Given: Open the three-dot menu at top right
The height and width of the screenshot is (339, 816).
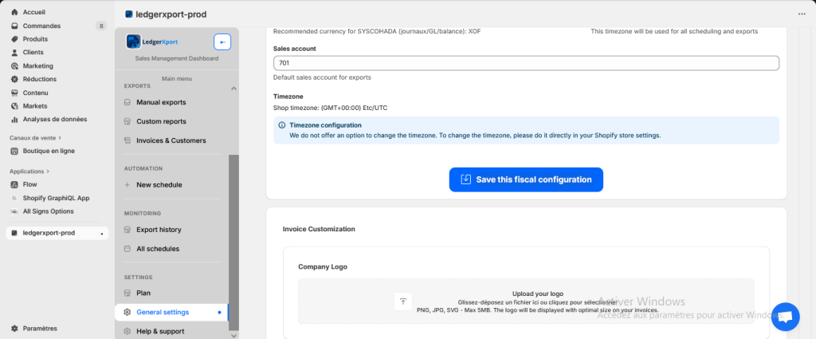Looking at the screenshot, I should [801, 14].
